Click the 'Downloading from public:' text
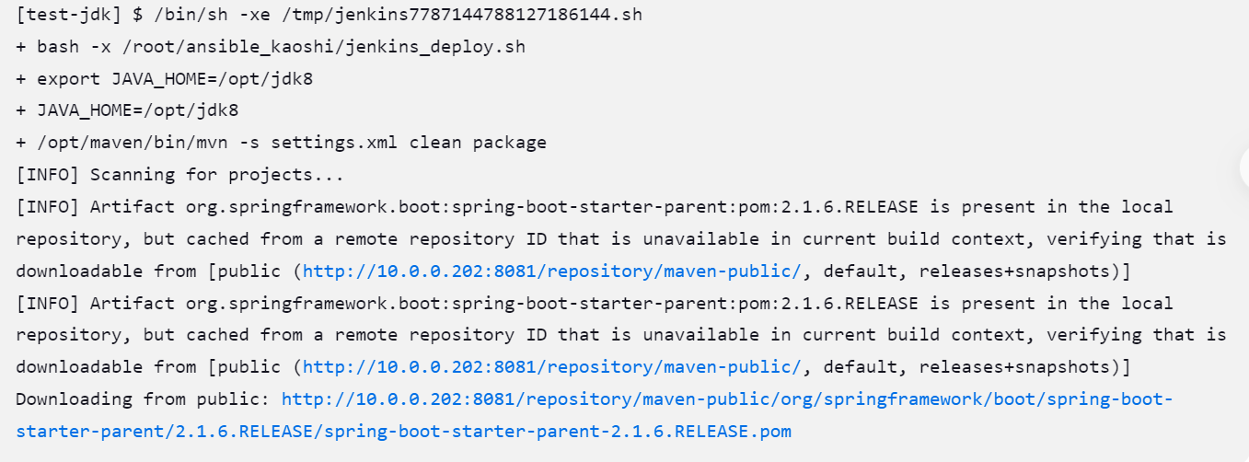The width and height of the screenshot is (1249, 462). pos(143,399)
